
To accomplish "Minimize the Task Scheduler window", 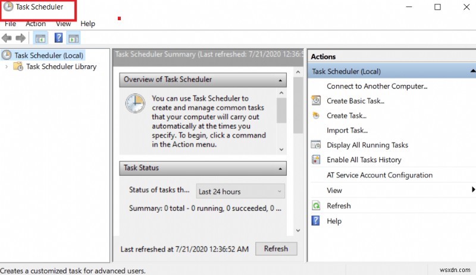I will tap(409, 7).
